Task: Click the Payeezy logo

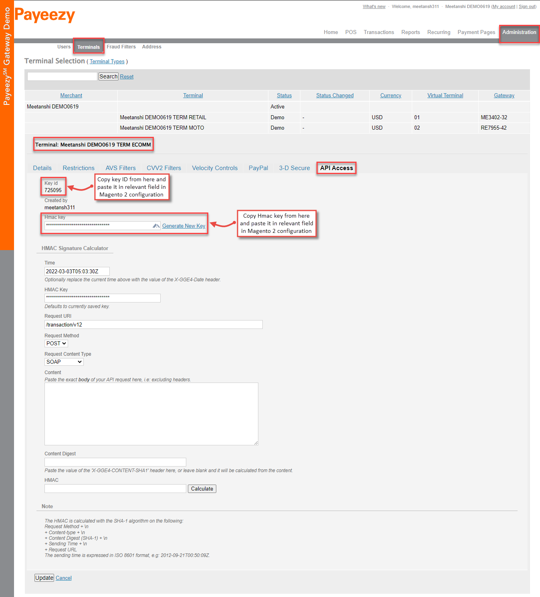Action: click(45, 16)
